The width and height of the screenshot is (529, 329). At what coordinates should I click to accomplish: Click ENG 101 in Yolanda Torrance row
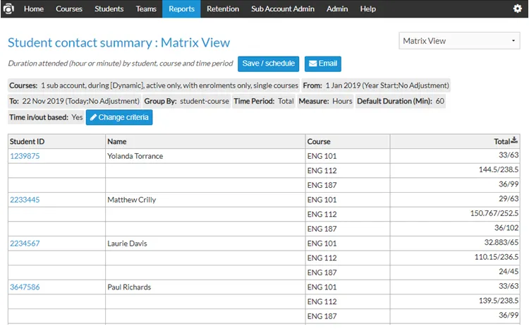[322, 156]
